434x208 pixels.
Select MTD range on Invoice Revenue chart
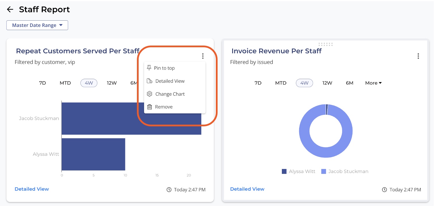click(x=281, y=83)
